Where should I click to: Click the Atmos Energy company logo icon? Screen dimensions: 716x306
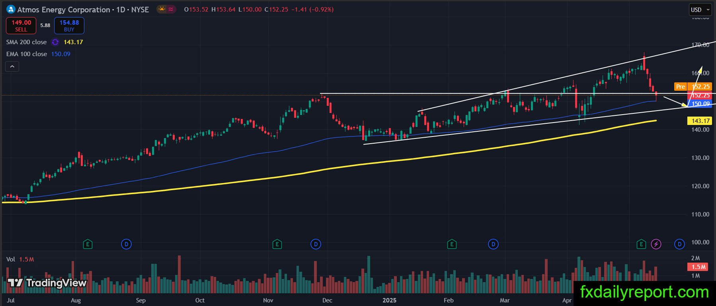(x=11, y=10)
